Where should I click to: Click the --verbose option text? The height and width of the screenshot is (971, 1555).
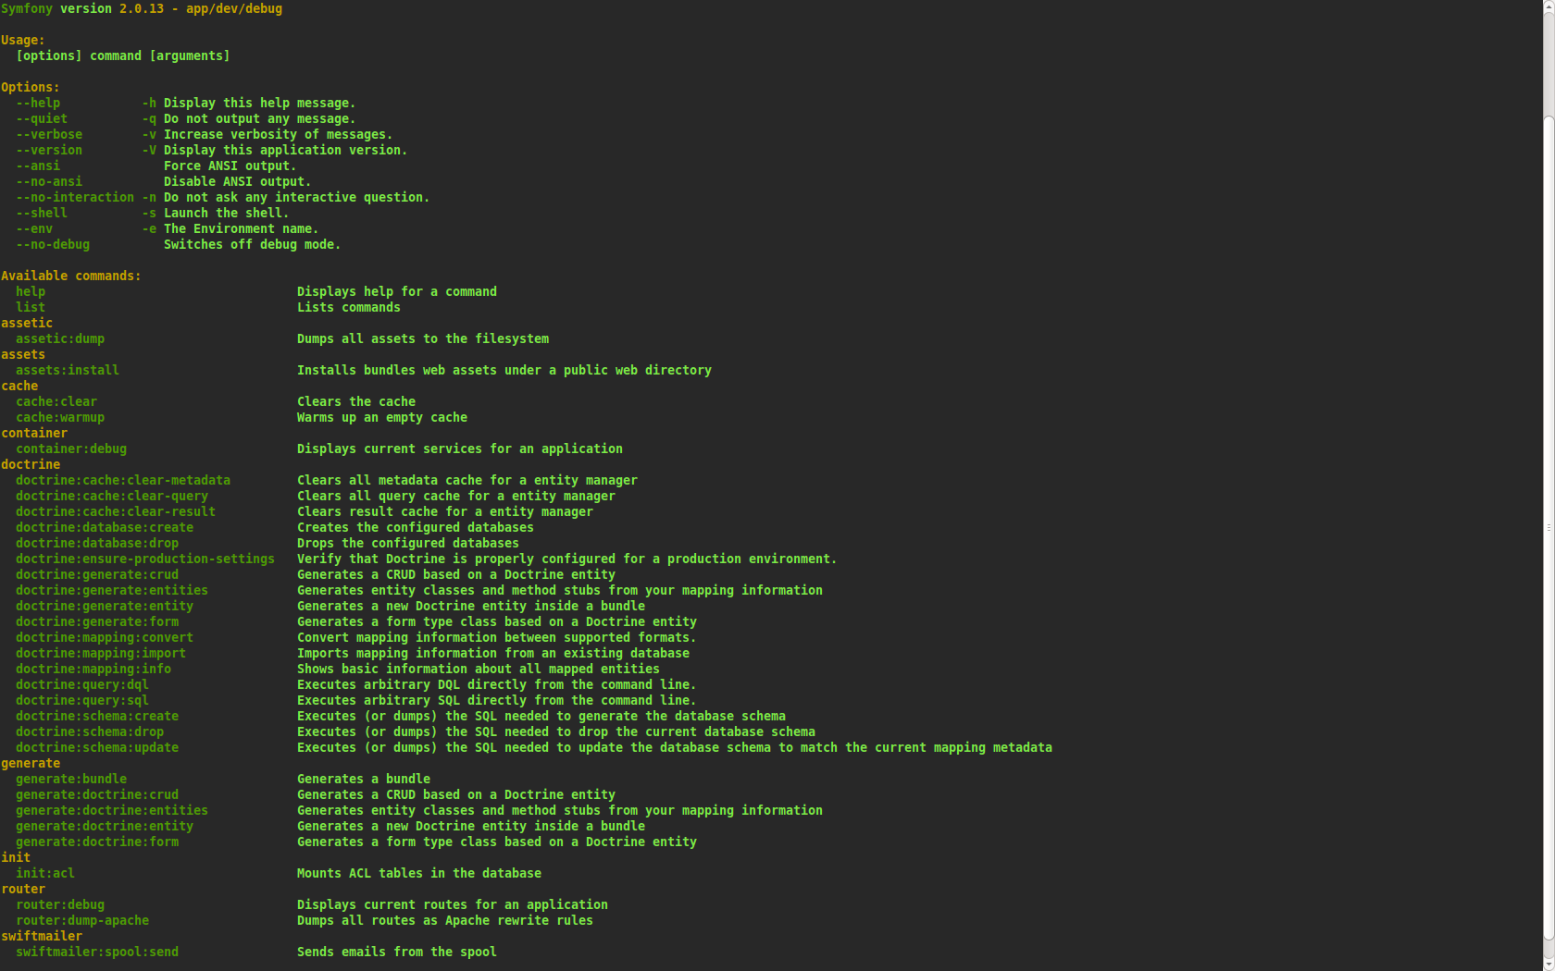[49, 134]
